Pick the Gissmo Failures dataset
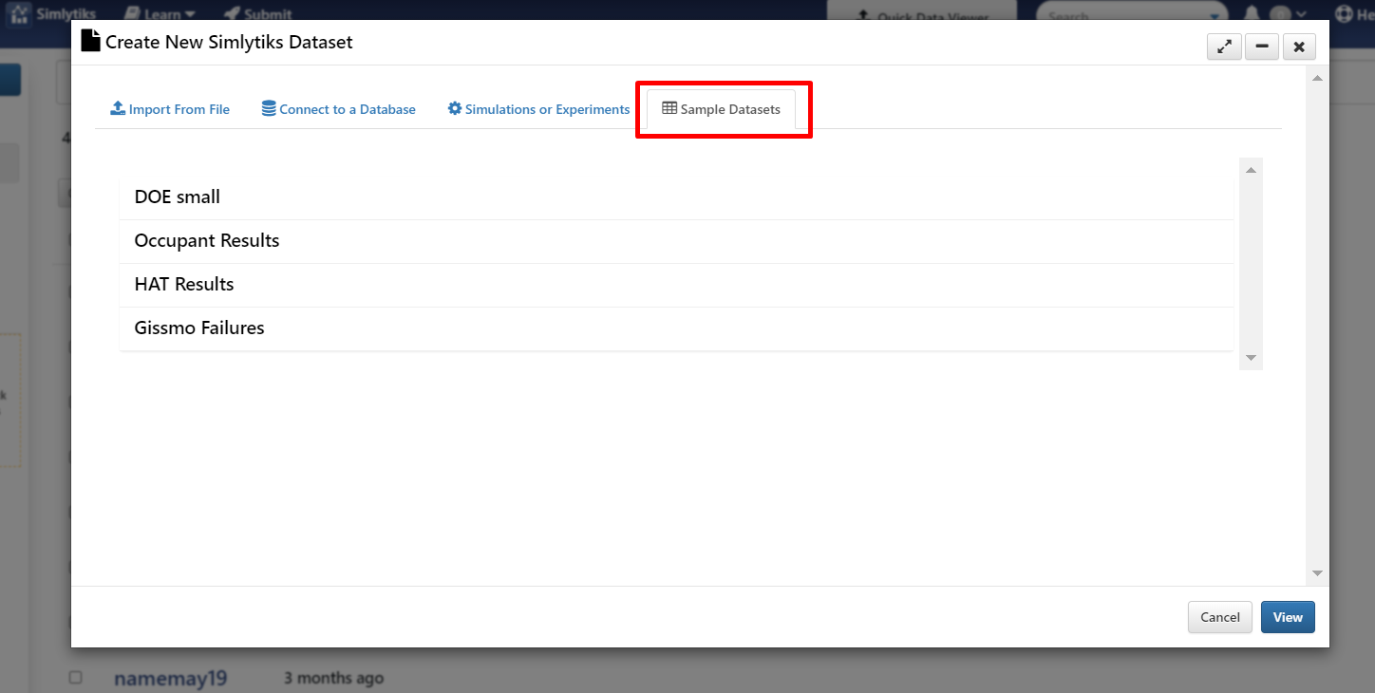 pyautogui.click(x=676, y=328)
